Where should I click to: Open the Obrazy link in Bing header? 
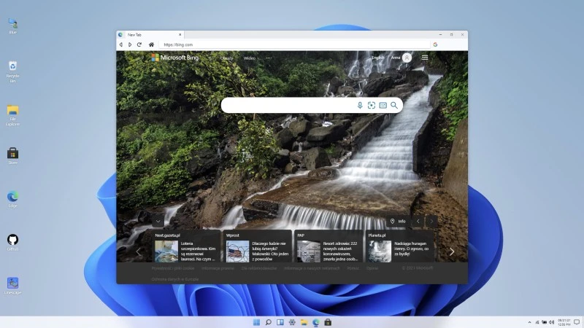click(226, 58)
